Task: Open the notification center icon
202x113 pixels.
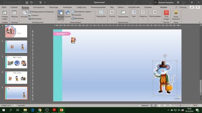Action: 197,110
